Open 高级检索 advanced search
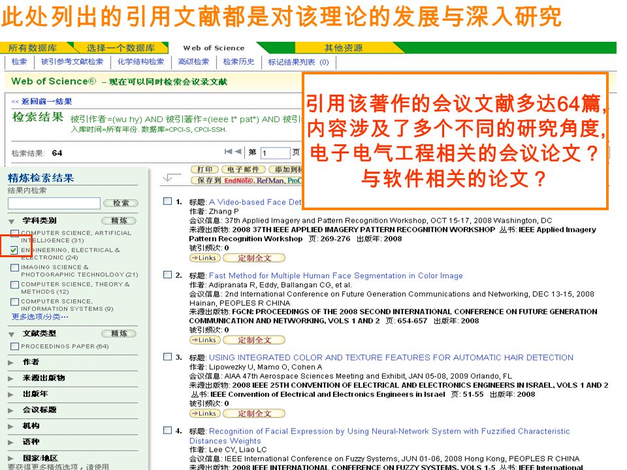 click(x=193, y=61)
